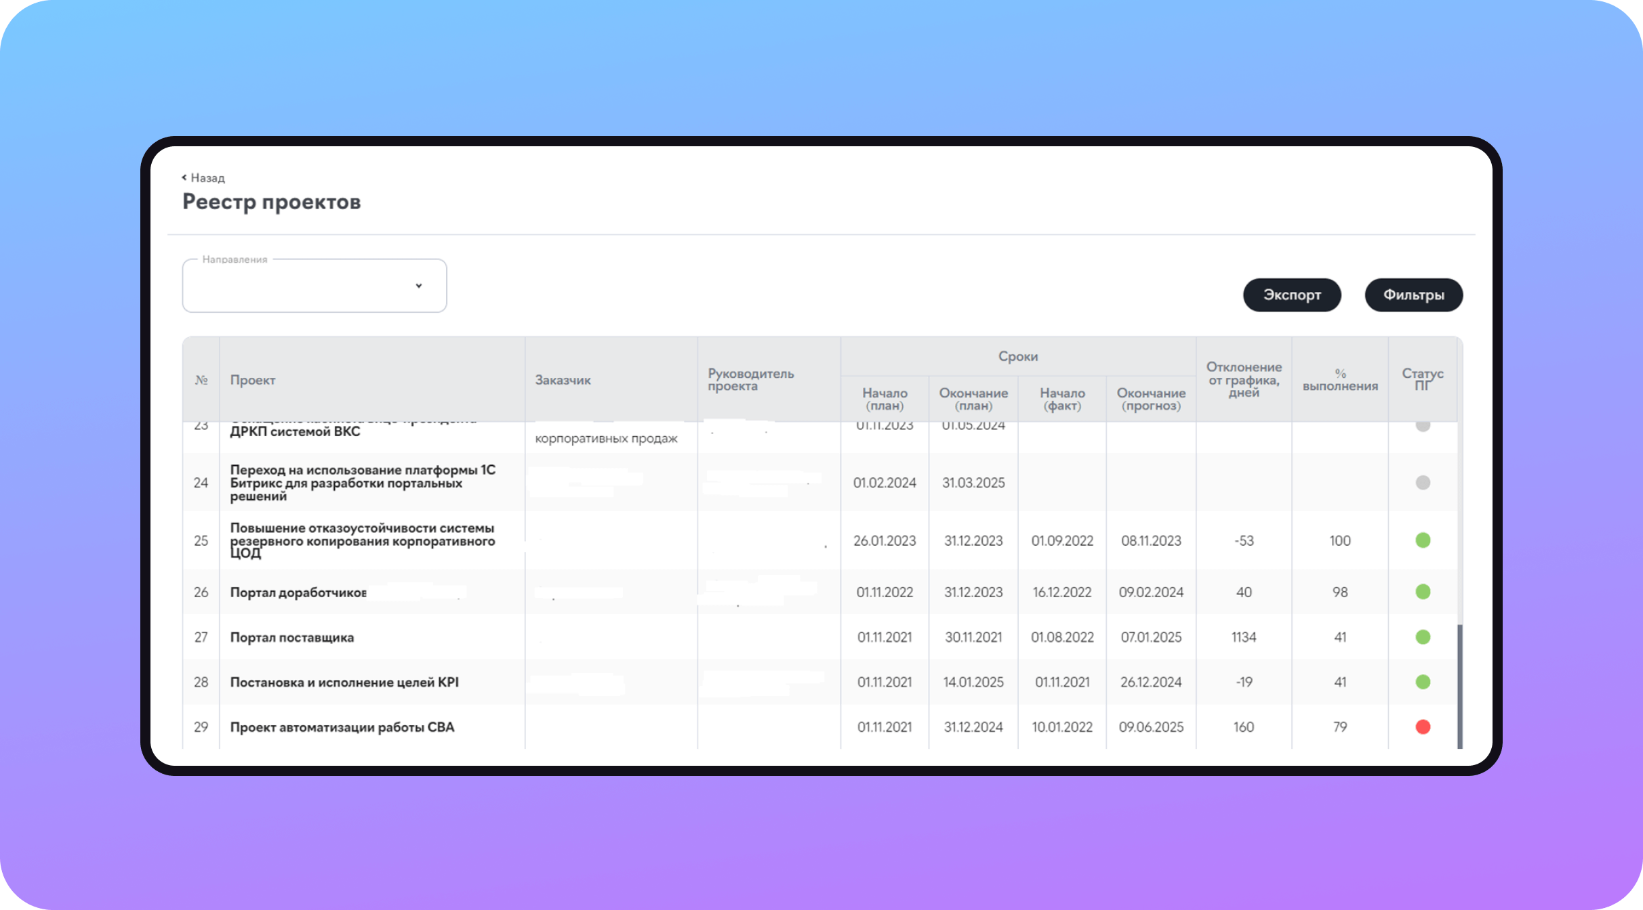Open the Направления dropdown arrow
Viewport: 1643px width, 910px height.
coord(419,286)
